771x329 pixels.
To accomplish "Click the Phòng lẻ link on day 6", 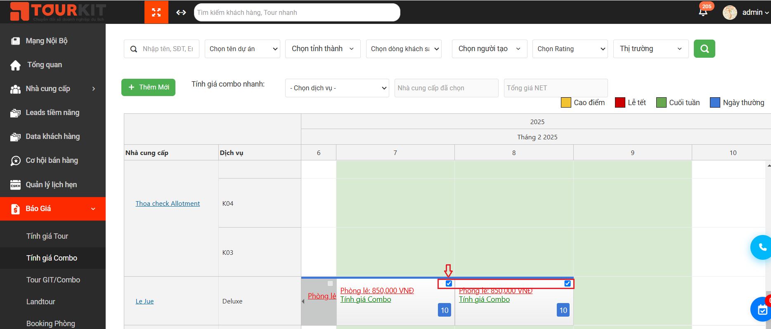I will pos(322,296).
